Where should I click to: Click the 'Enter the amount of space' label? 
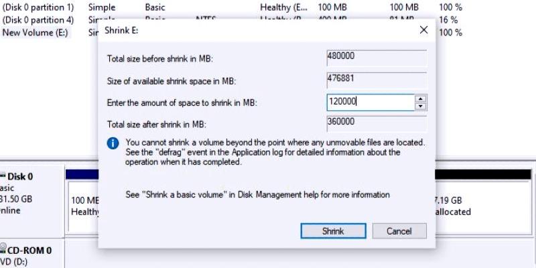(x=182, y=103)
